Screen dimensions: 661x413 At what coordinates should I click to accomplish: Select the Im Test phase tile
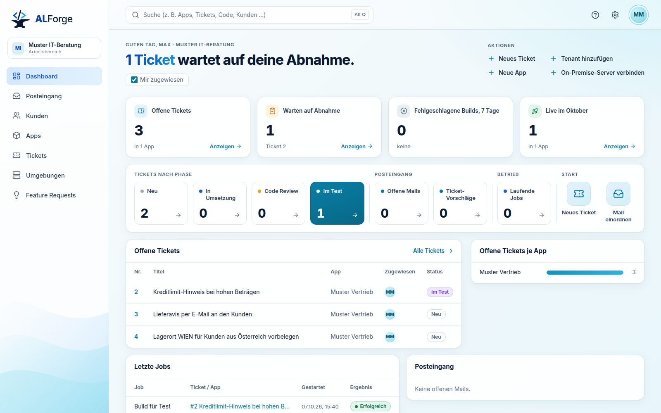[x=337, y=203]
